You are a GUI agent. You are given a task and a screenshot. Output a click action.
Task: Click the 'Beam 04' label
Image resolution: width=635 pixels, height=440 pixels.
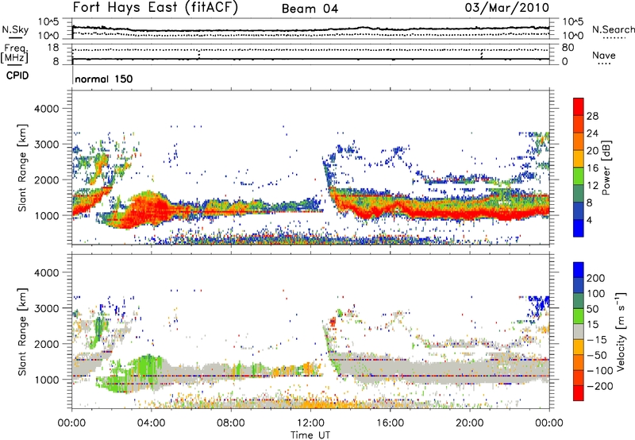(x=310, y=9)
